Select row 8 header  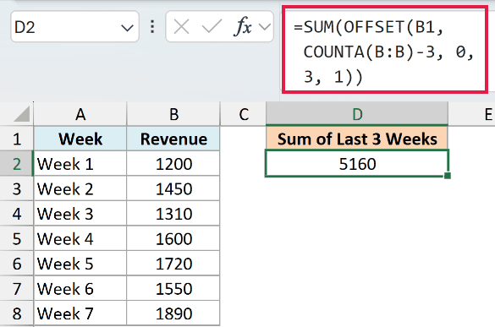coord(16,313)
